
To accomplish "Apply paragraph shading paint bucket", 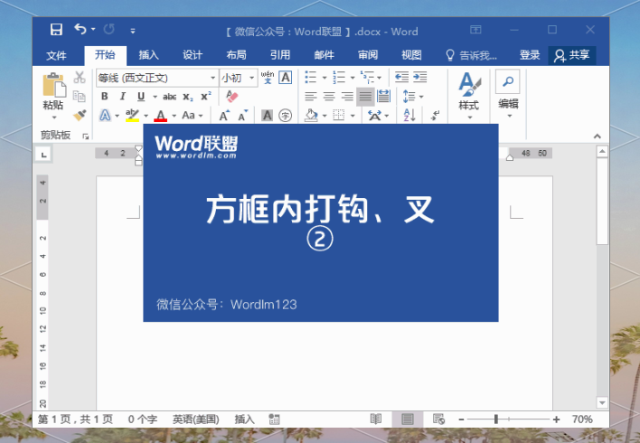I will (312, 116).
